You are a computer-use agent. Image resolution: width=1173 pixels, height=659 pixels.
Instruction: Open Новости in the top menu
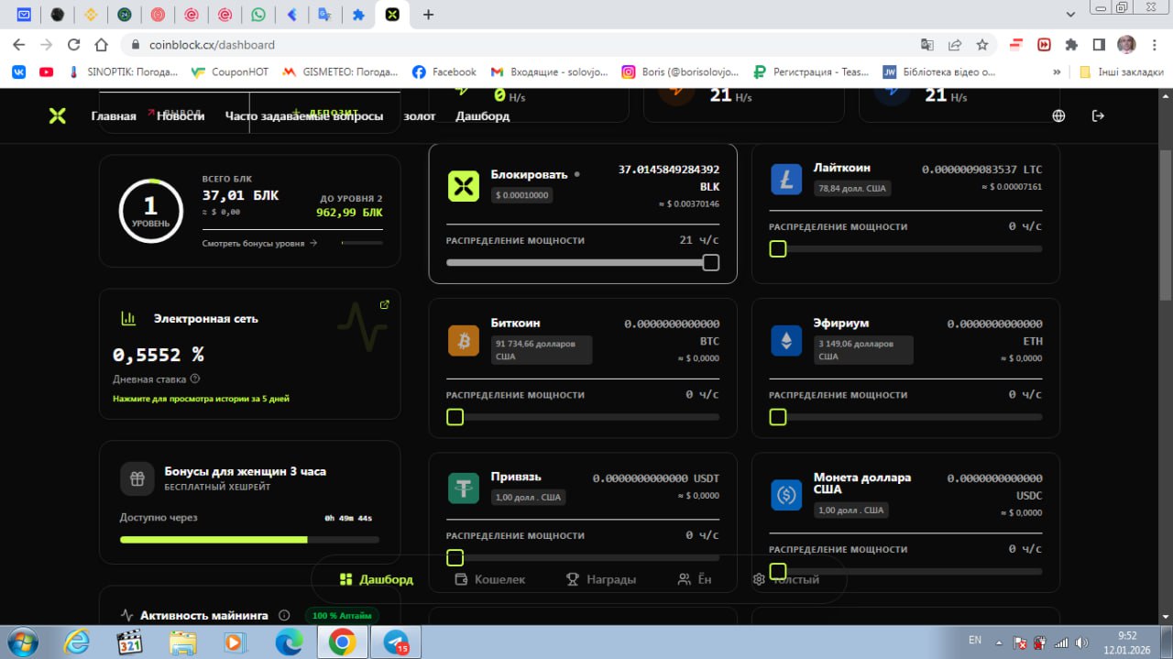pos(181,116)
